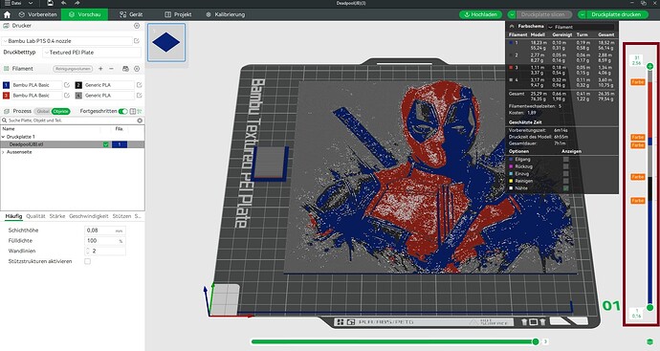
Task: Open the Qualität settings tab
Action: [35, 216]
